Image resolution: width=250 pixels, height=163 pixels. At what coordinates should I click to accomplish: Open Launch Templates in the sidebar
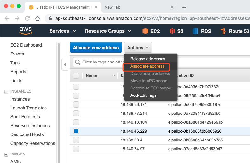pyautogui.click(x=29, y=108)
